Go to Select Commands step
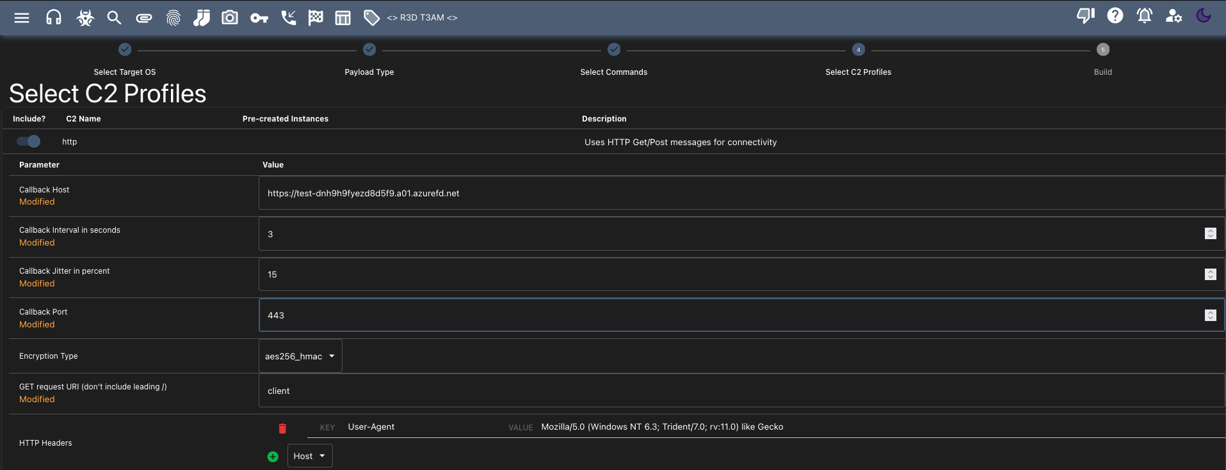The image size is (1226, 470). (614, 59)
